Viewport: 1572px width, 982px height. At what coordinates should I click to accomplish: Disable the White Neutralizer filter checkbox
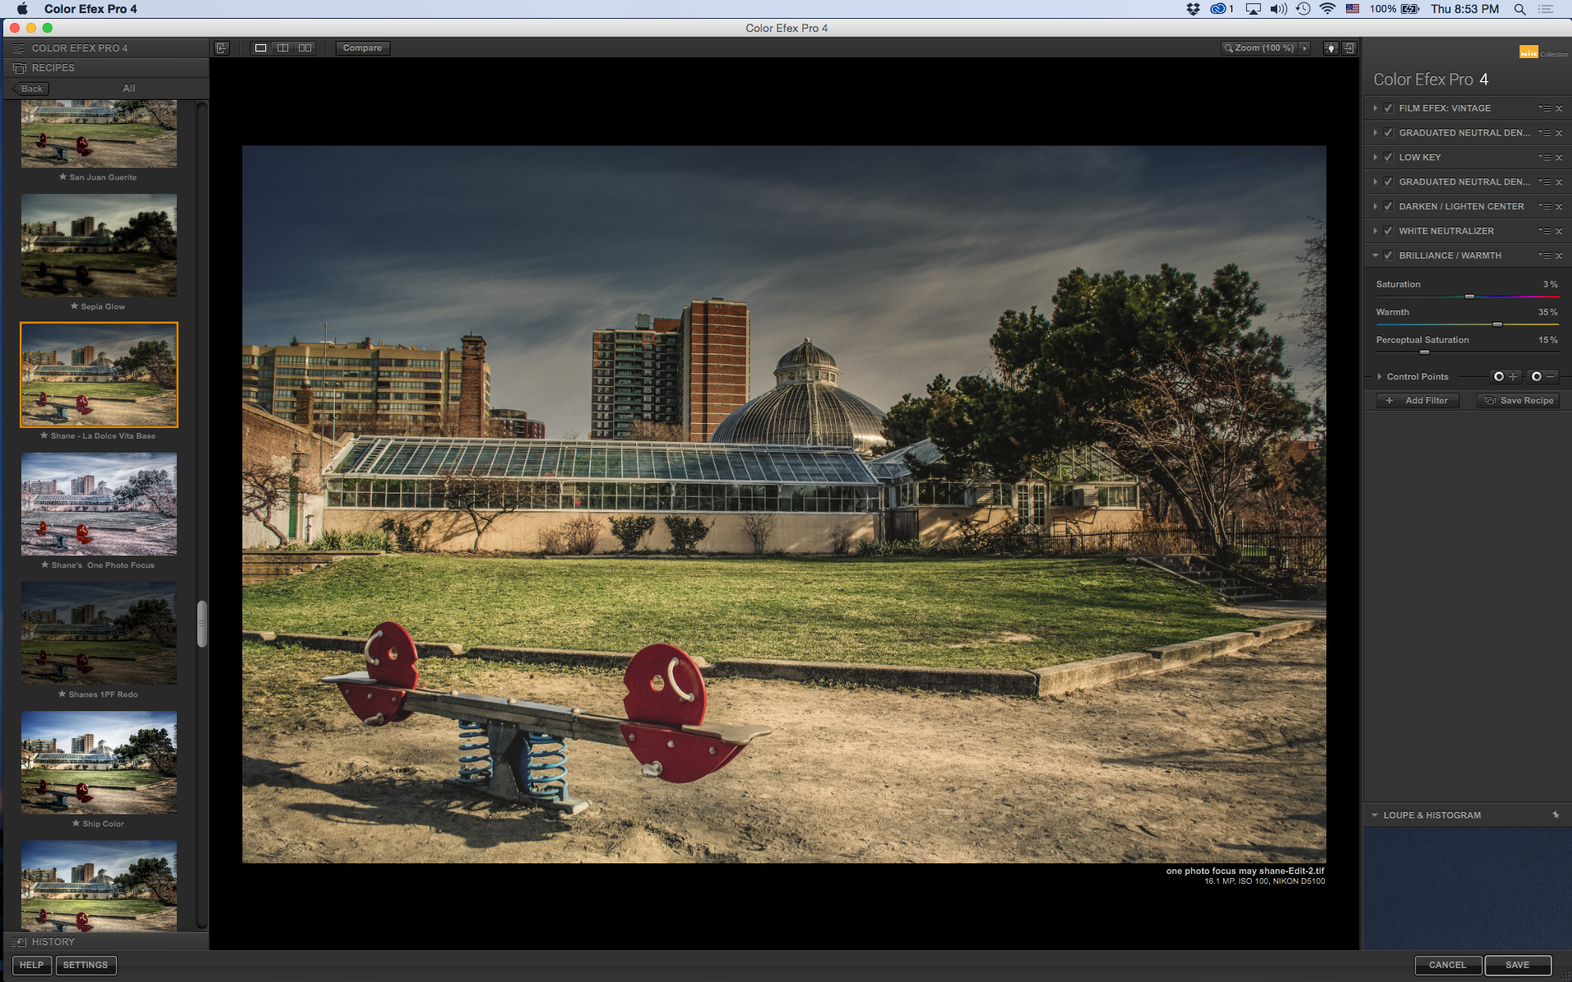tap(1389, 231)
